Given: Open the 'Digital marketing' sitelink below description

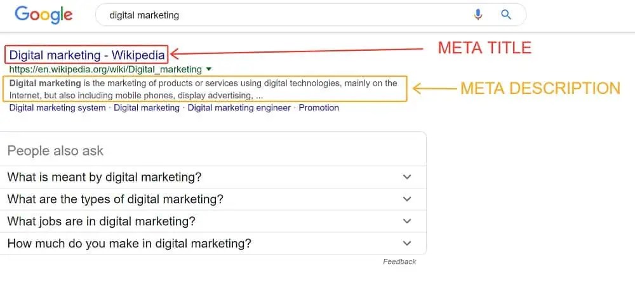Looking at the screenshot, I should tap(147, 108).
